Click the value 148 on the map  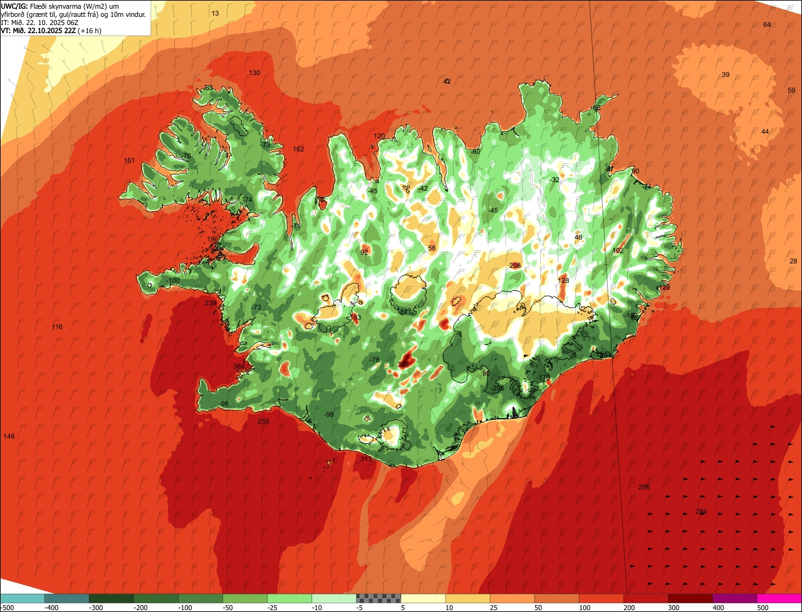coord(9,436)
